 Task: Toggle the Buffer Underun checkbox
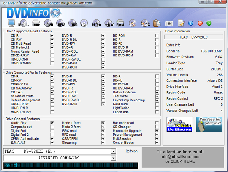click(157, 92)
